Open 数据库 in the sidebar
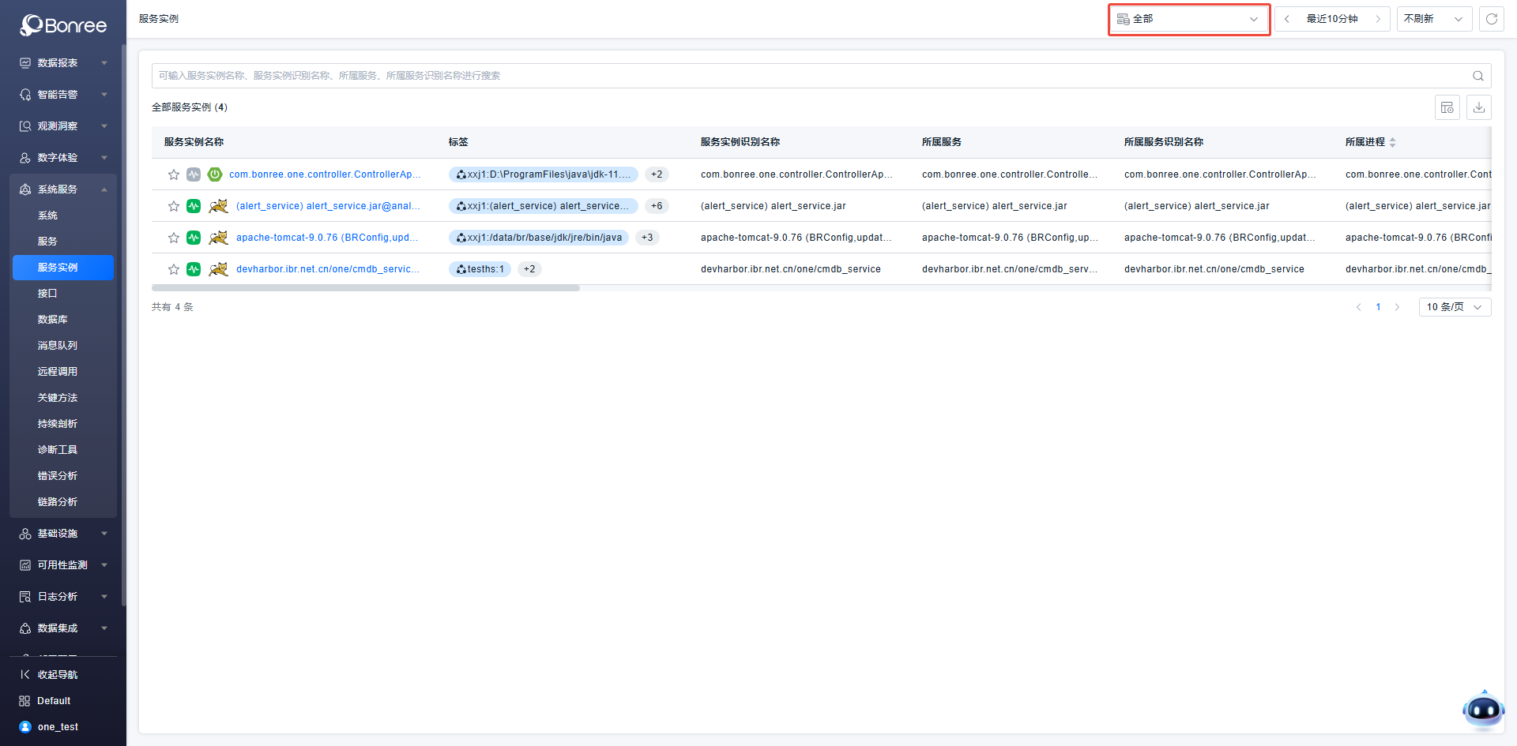The image size is (1517, 746). click(x=52, y=320)
